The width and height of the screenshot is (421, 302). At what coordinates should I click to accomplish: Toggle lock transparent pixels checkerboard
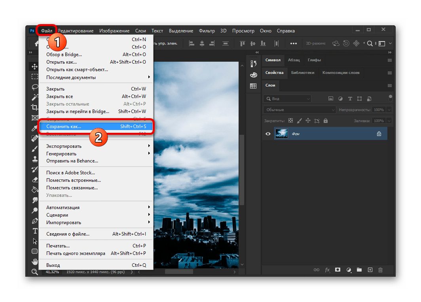click(x=290, y=121)
